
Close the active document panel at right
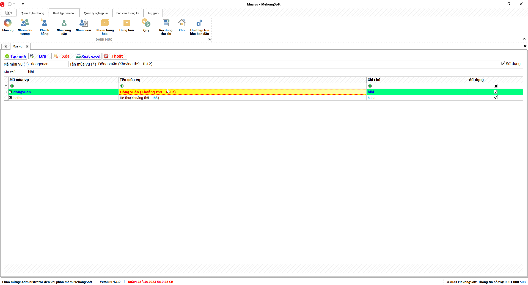click(525, 46)
